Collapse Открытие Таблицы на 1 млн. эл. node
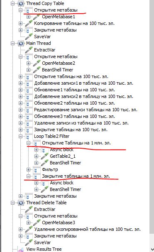The image size is (154, 252). point(28,143)
